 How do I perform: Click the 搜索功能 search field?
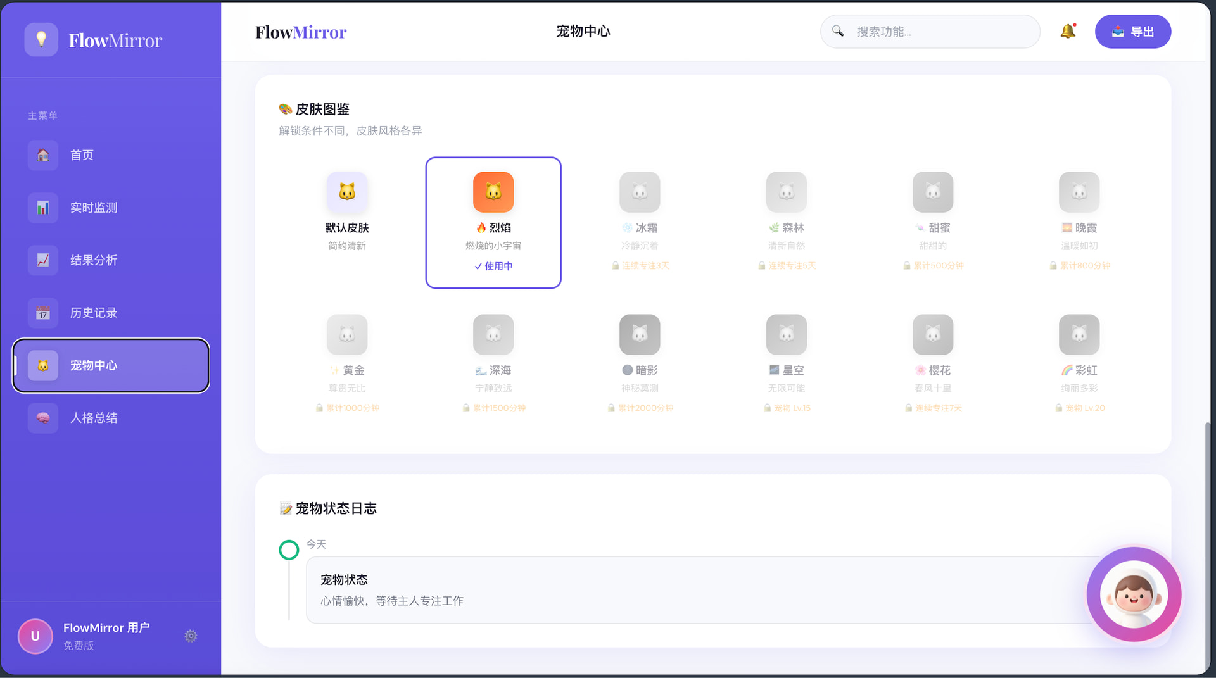coord(937,32)
